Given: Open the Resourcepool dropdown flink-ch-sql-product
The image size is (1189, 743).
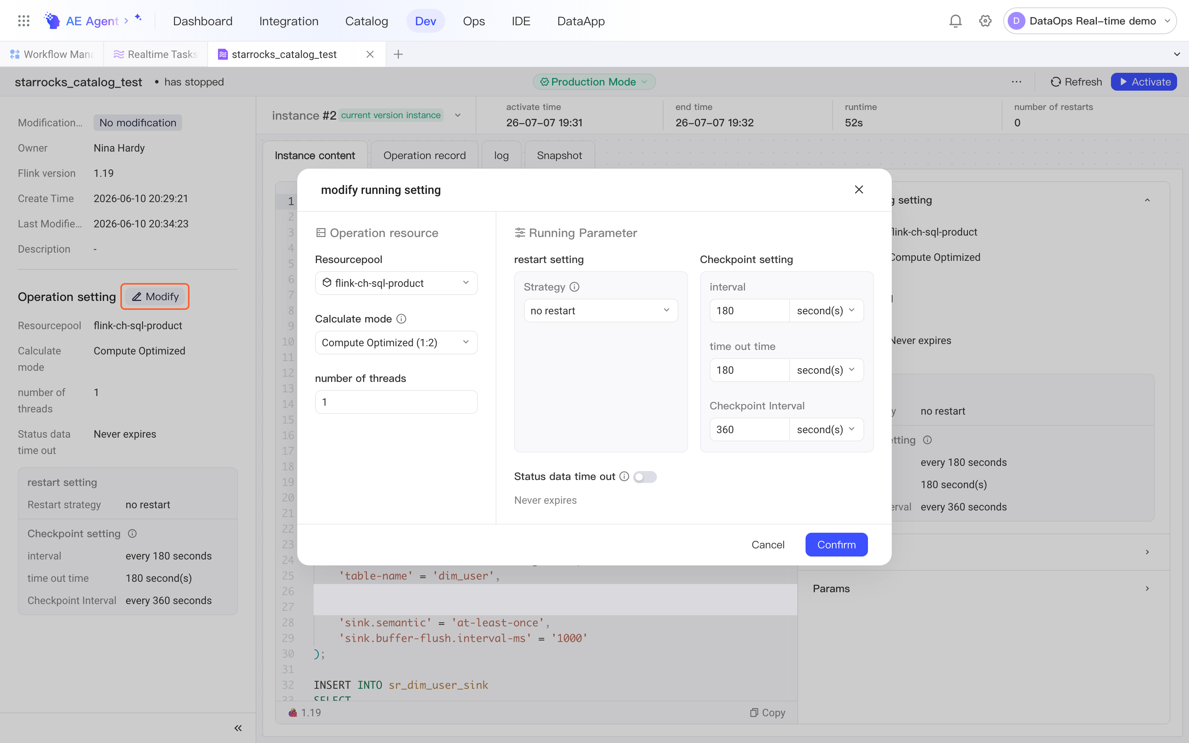Looking at the screenshot, I should coord(396,283).
